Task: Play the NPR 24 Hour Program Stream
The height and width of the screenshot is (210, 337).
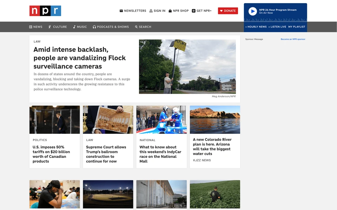Action: coord(253,11)
